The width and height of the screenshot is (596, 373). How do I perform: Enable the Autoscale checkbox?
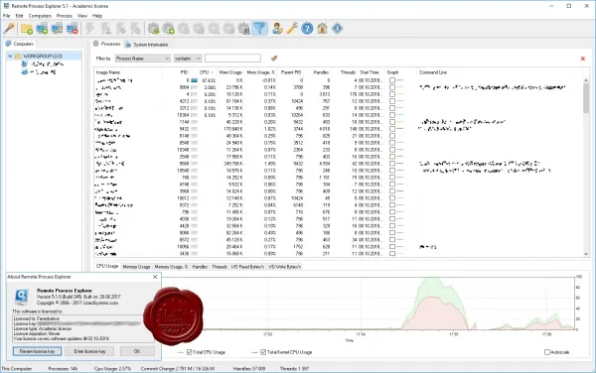(x=547, y=352)
